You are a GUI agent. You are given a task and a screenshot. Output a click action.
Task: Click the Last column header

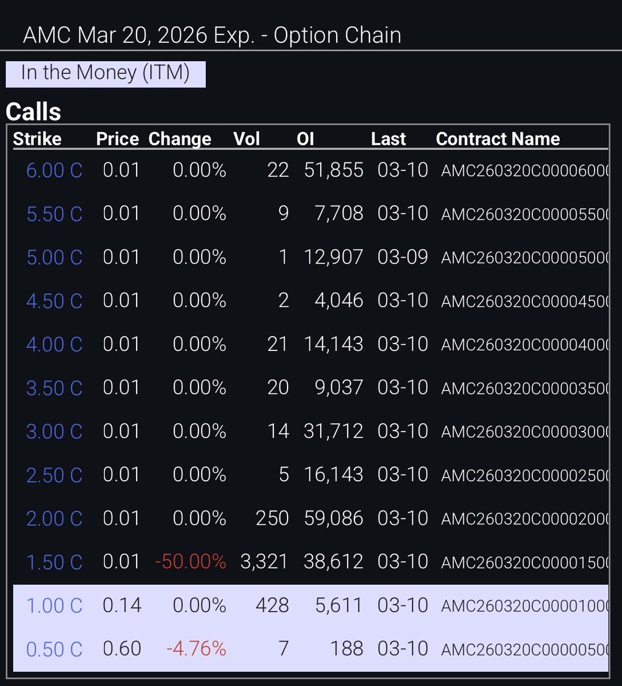[388, 139]
